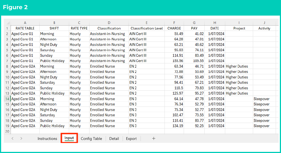Viewport: 281px width, 153px height.
Task: Click the DATE header cell
Action: click(x=215, y=28)
